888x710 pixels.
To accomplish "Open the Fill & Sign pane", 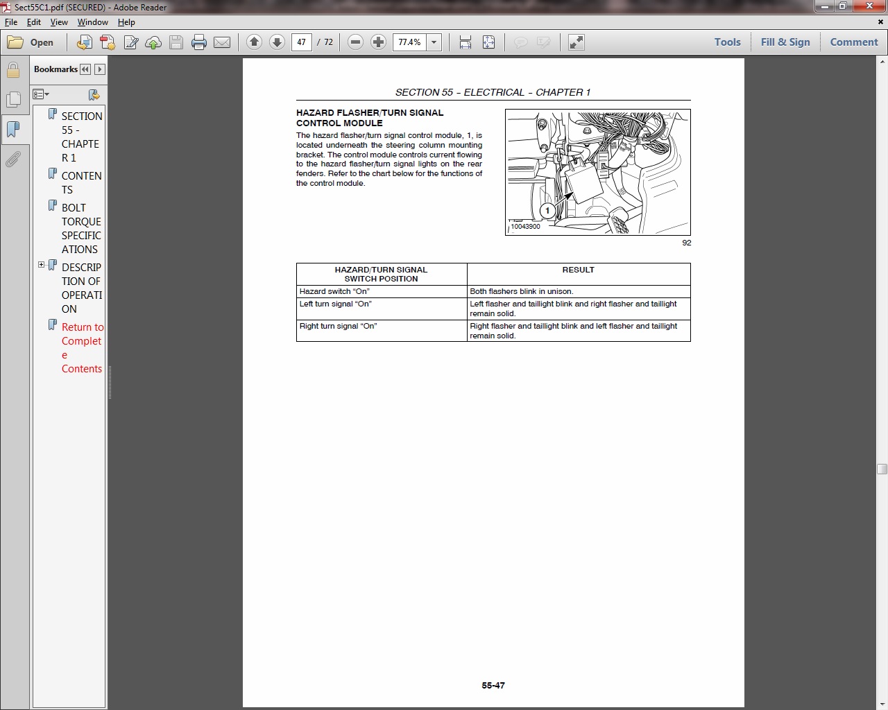I will coord(785,42).
